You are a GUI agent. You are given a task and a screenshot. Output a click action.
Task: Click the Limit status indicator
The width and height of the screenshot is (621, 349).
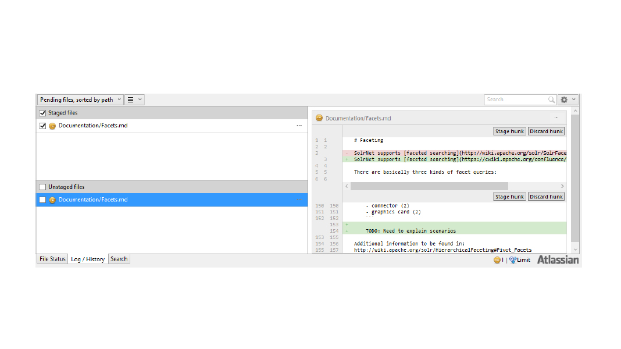(520, 260)
